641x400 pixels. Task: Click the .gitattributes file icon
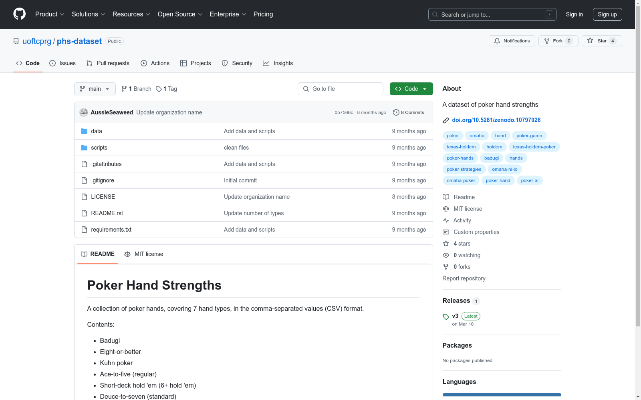click(x=84, y=164)
